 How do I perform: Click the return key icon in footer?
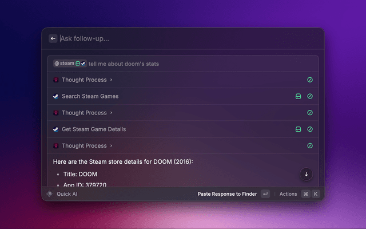tap(265, 194)
